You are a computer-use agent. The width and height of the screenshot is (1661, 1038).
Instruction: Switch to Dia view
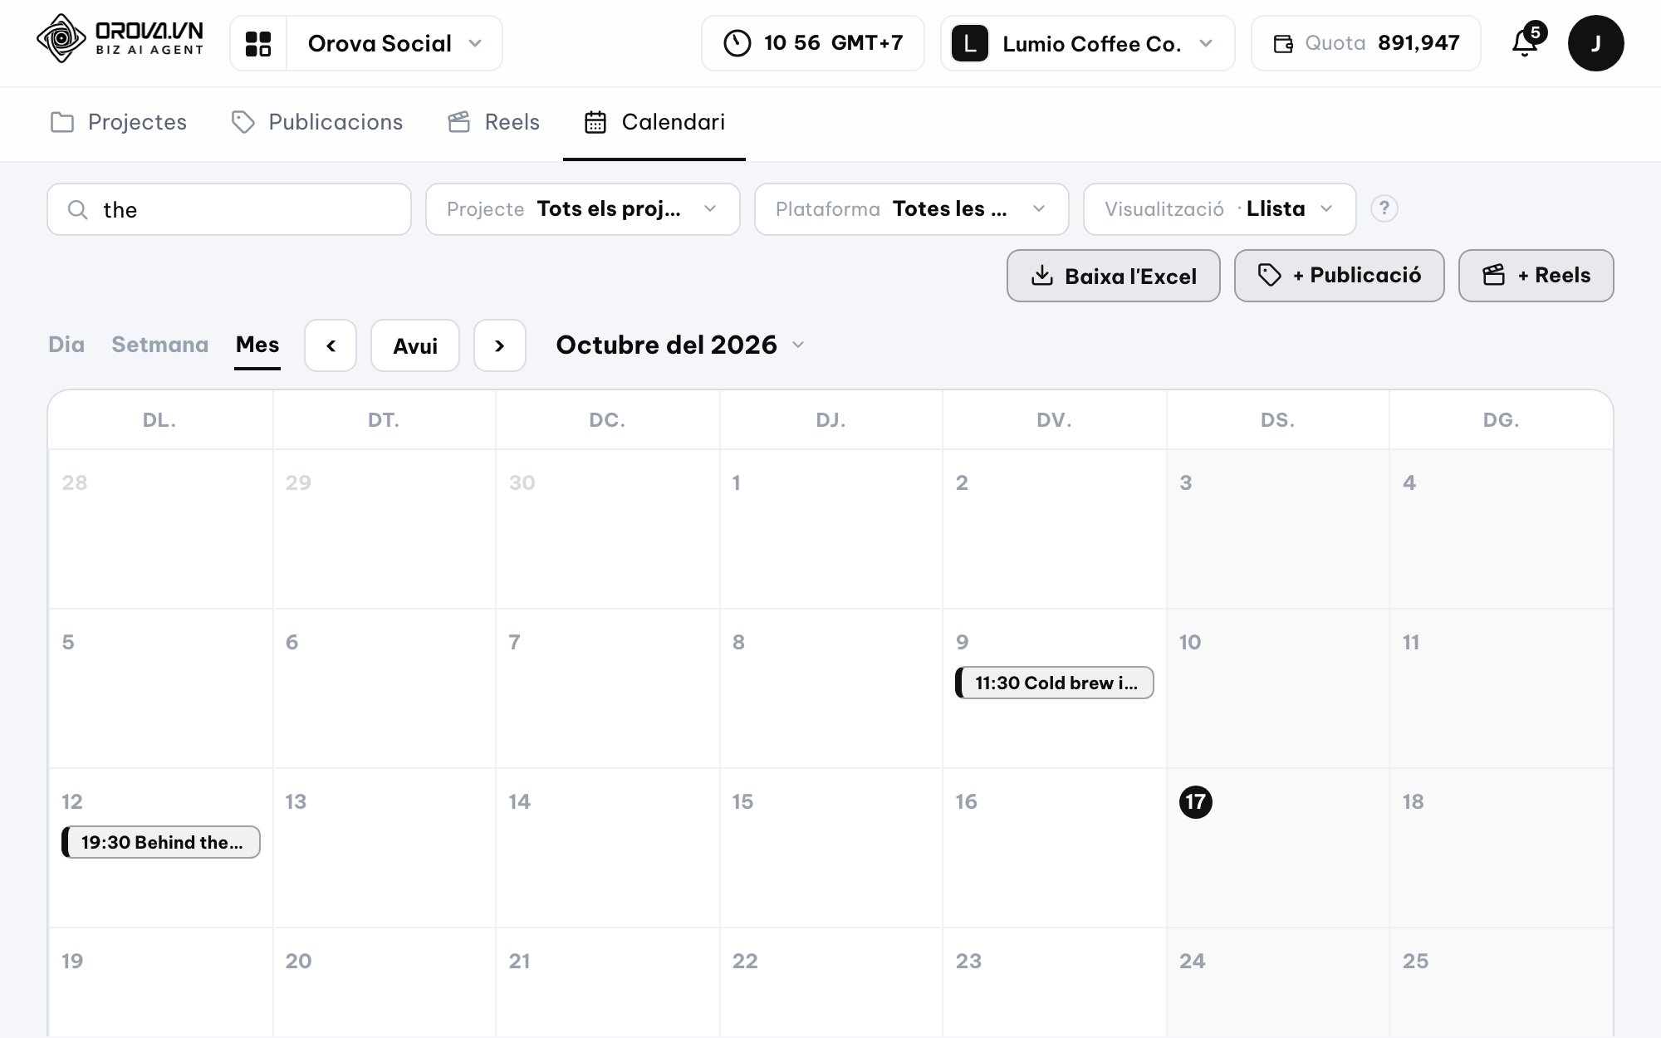tap(66, 345)
